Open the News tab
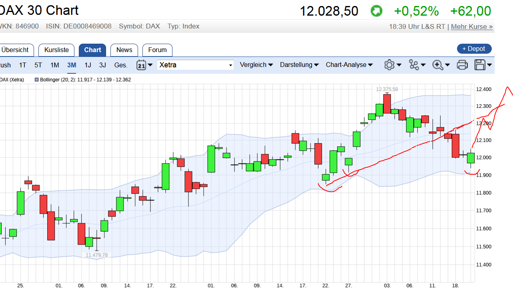 [124, 50]
